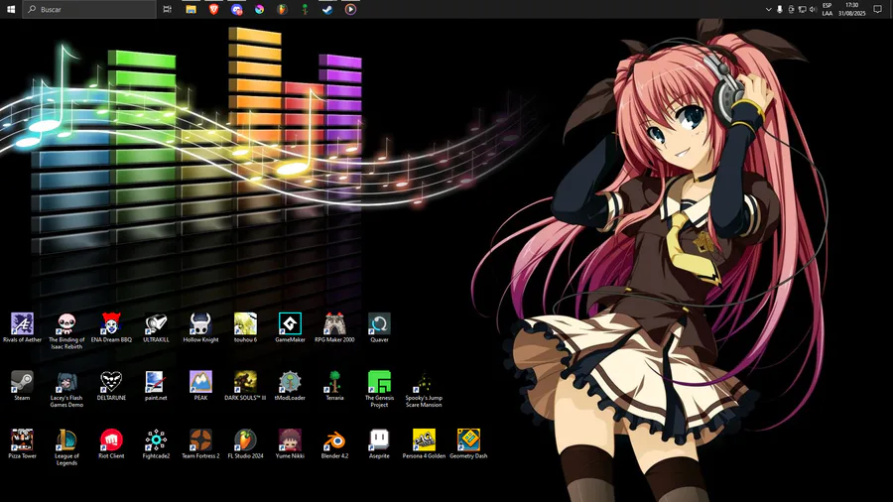Select Spooky's Jump Scare Mansion icon
893x502 pixels.
tap(424, 382)
